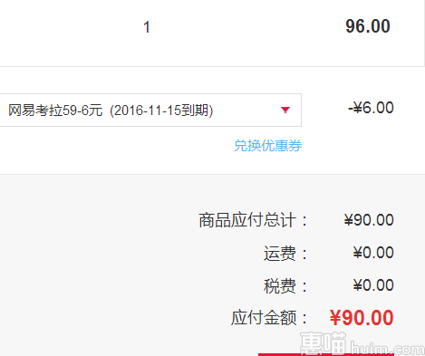Viewport: 425px width, 356px height.
Task: Click the divider line below item row
Action: click(x=212, y=66)
